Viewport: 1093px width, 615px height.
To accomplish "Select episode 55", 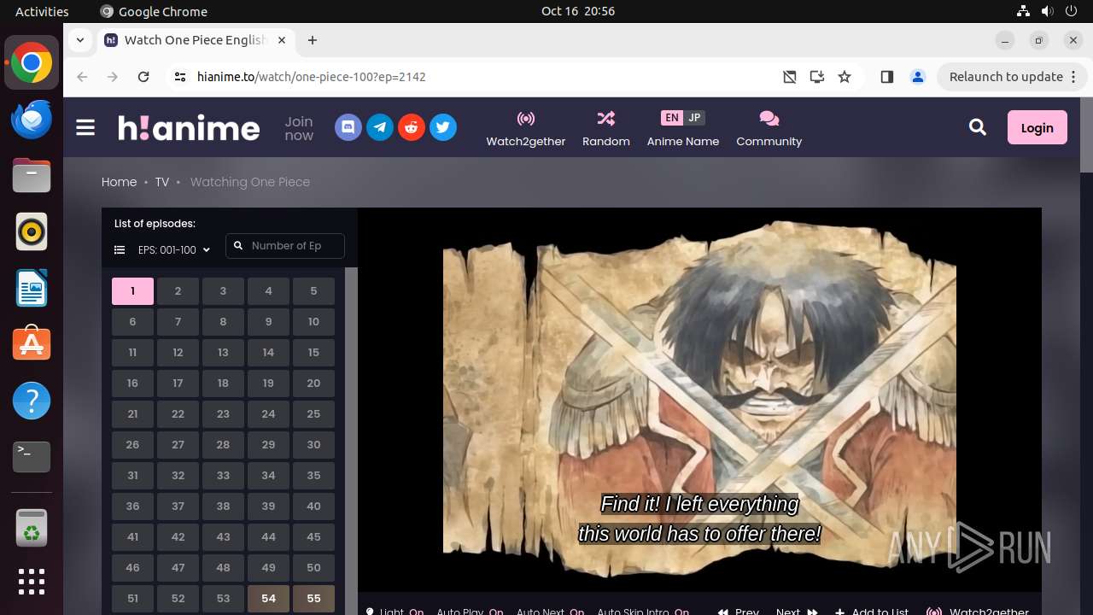I will (313, 599).
